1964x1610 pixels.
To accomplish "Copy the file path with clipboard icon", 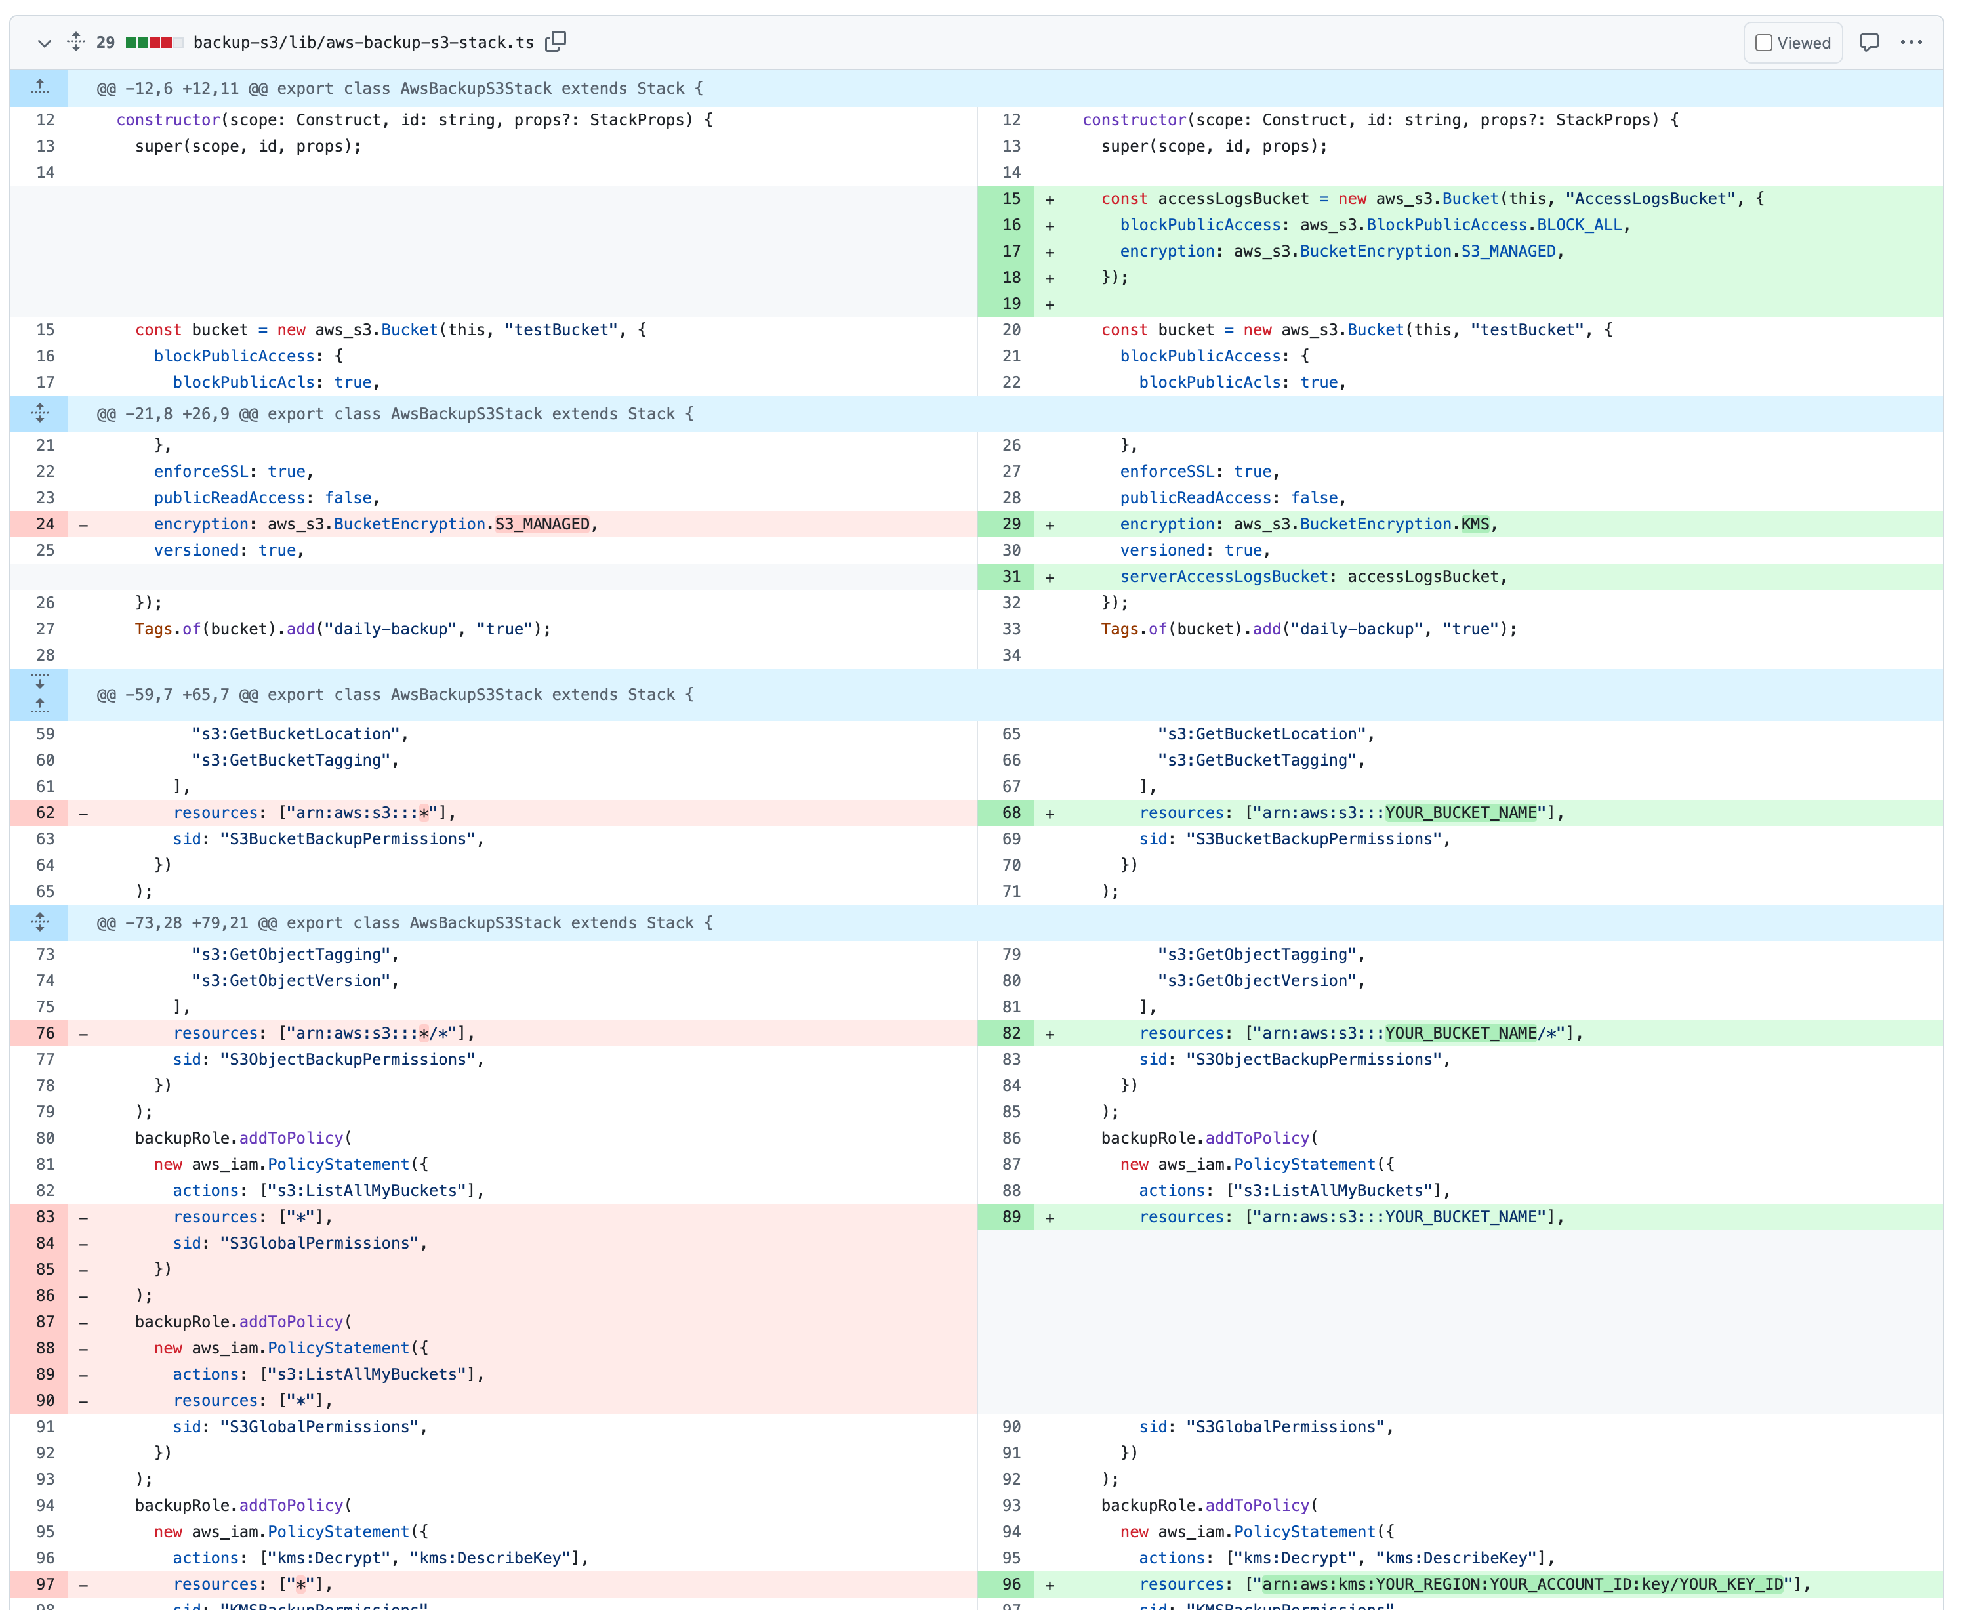I will 556,42.
